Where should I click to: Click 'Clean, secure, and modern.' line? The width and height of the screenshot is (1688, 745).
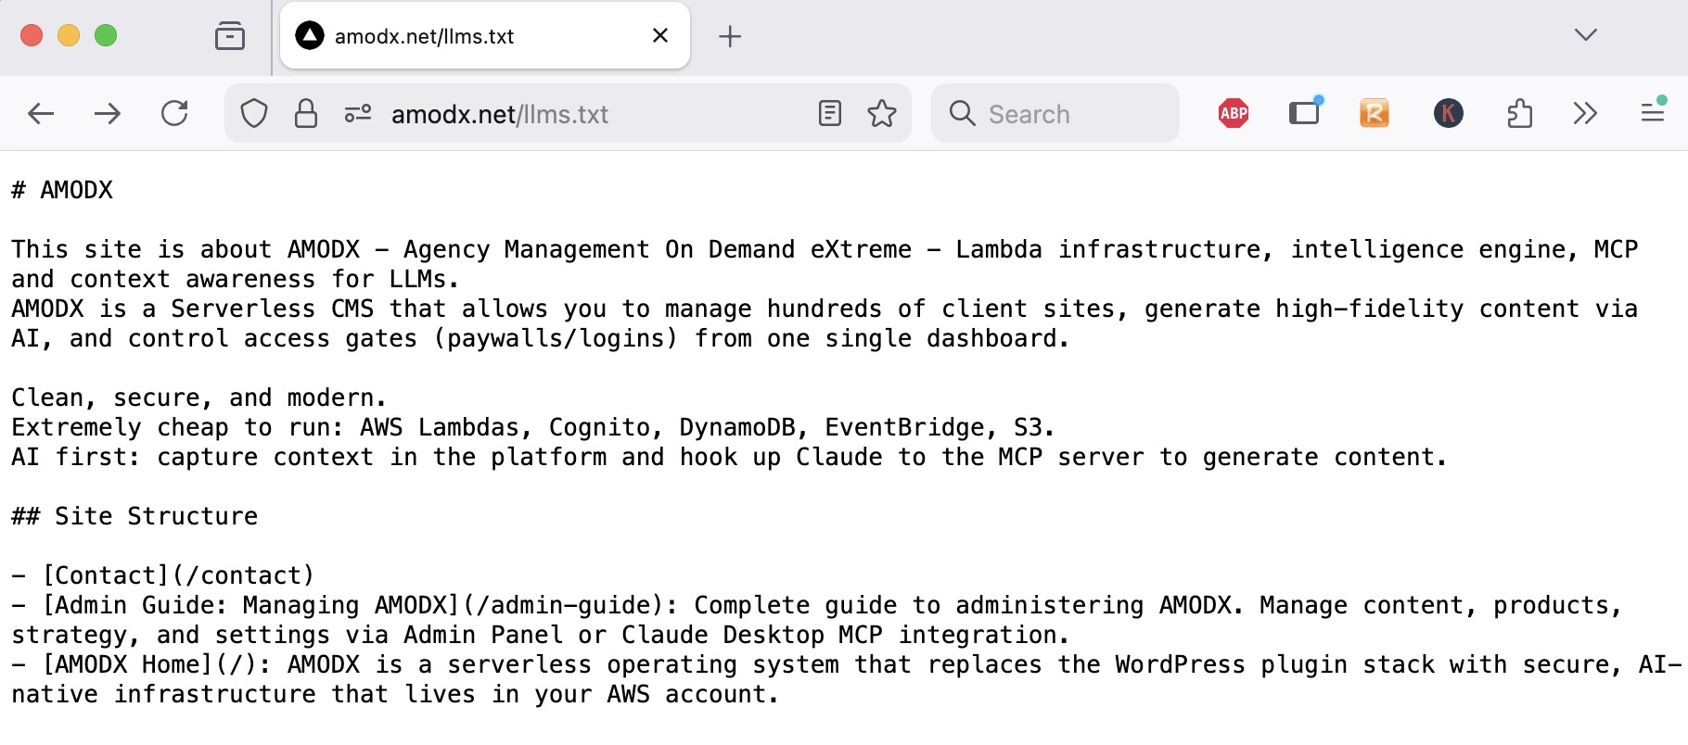pyautogui.click(x=198, y=398)
